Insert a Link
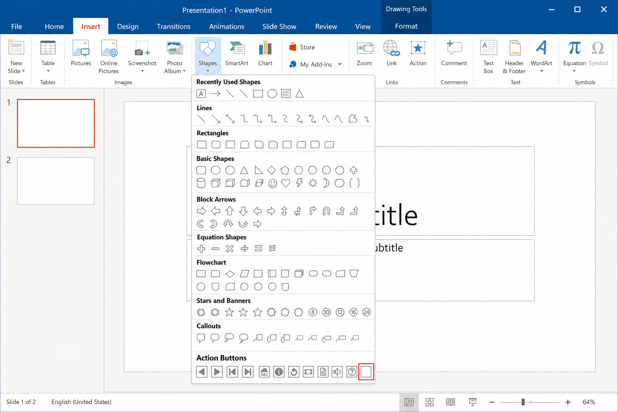This screenshot has height=412, width=618. (391, 54)
